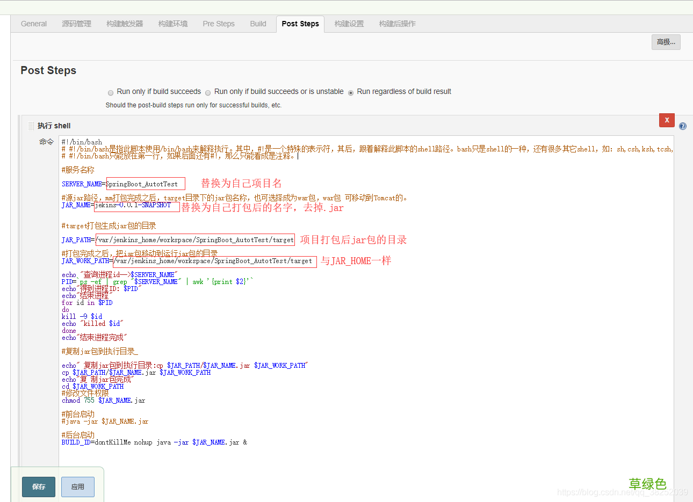The width and height of the screenshot is (693, 502).
Task: Choose Run only if build succeeds or is unstable
Action: pos(208,92)
